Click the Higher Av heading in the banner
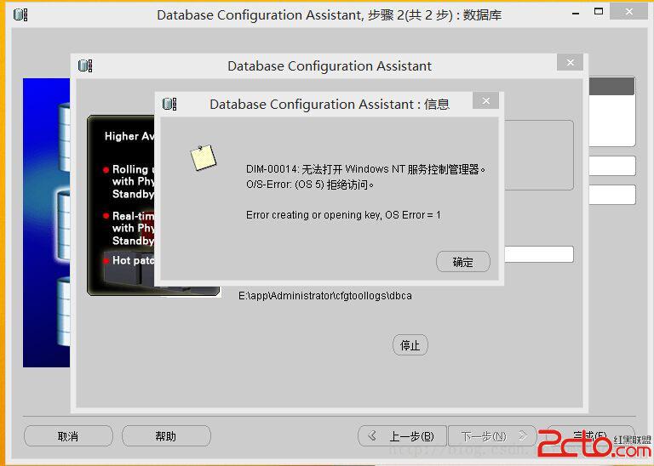 pyautogui.click(x=129, y=136)
